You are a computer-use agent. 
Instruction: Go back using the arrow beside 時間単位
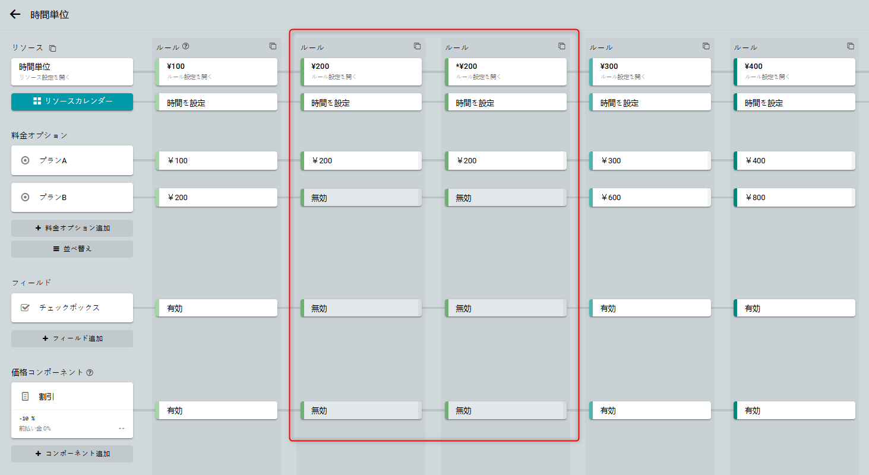tap(15, 14)
